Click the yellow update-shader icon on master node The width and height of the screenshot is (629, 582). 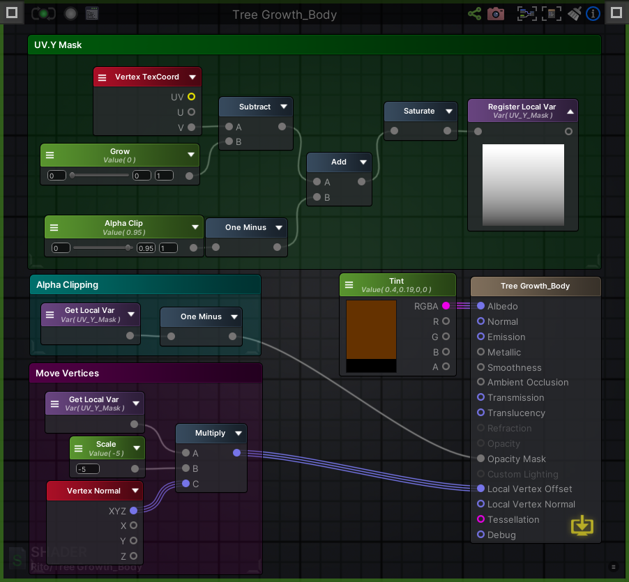click(x=582, y=526)
